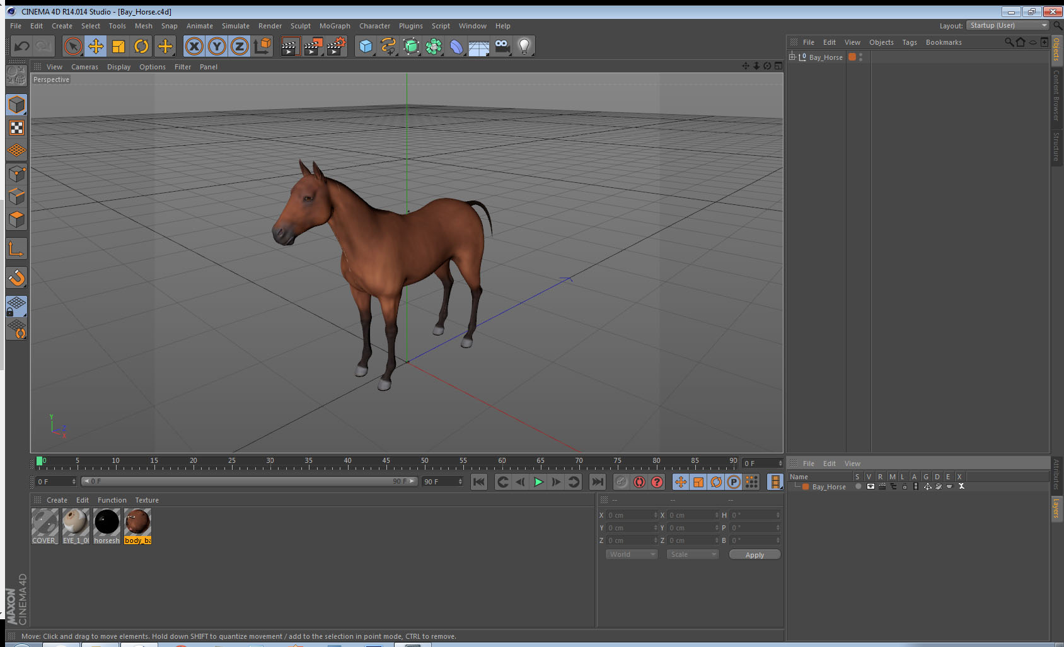Open Material Manager Create menu

coord(57,500)
